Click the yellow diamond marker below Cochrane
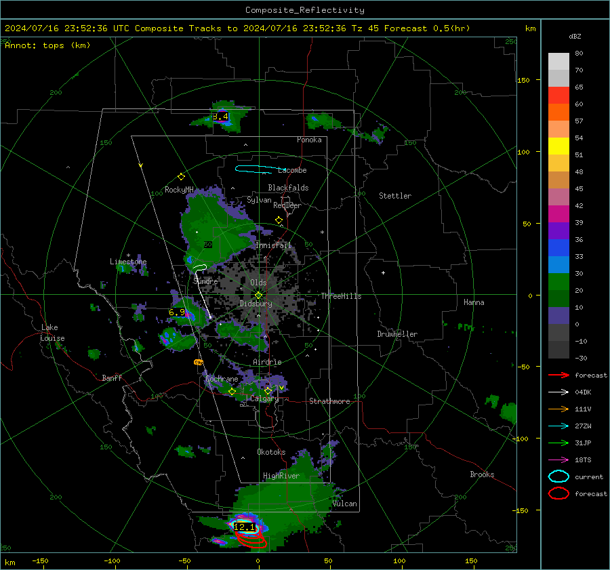The width and height of the screenshot is (610, 570). (232, 392)
